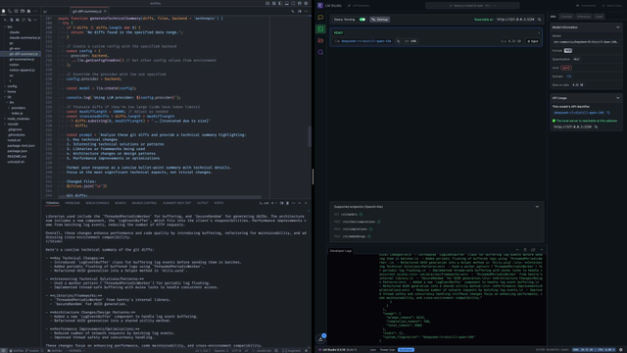Select the User mode in LM Studio status bar

(x=372, y=350)
